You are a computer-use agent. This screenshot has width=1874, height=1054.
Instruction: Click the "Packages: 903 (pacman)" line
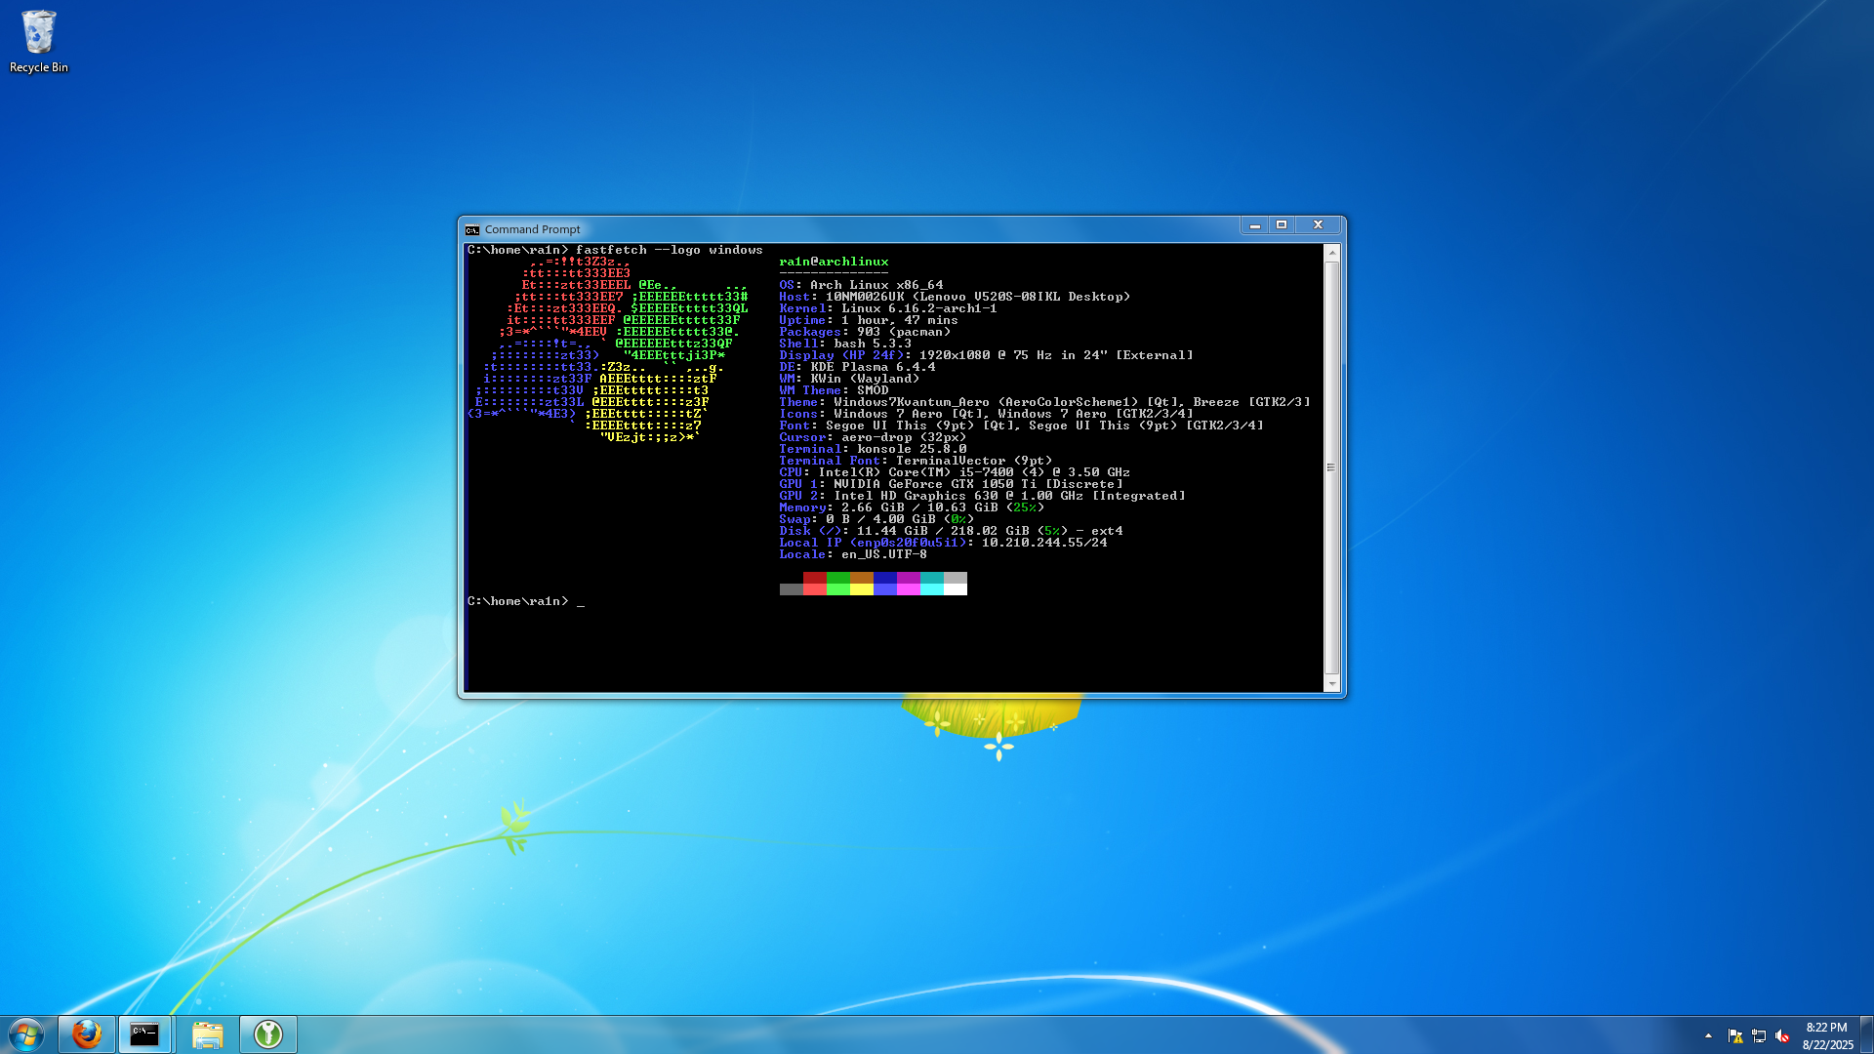(865, 332)
